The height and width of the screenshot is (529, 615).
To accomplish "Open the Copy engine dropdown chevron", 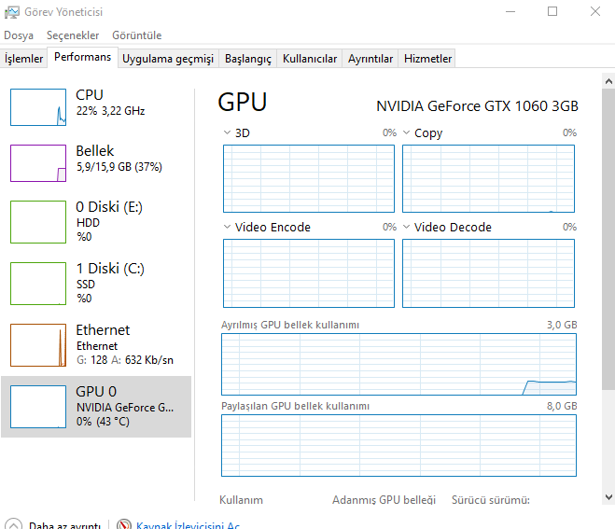I will tap(406, 132).
